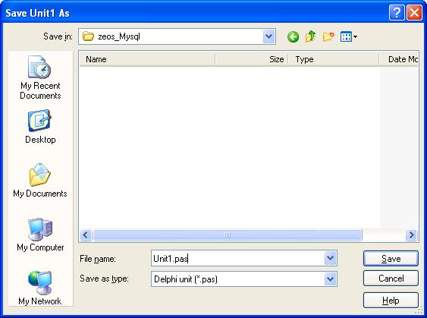Click the Save button

pos(391,258)
